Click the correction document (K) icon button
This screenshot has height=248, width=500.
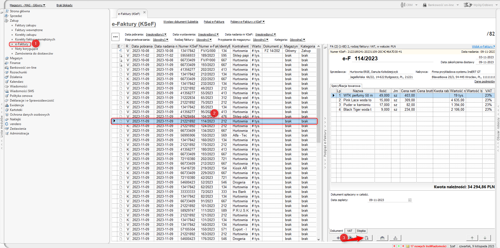pos(367,238)
